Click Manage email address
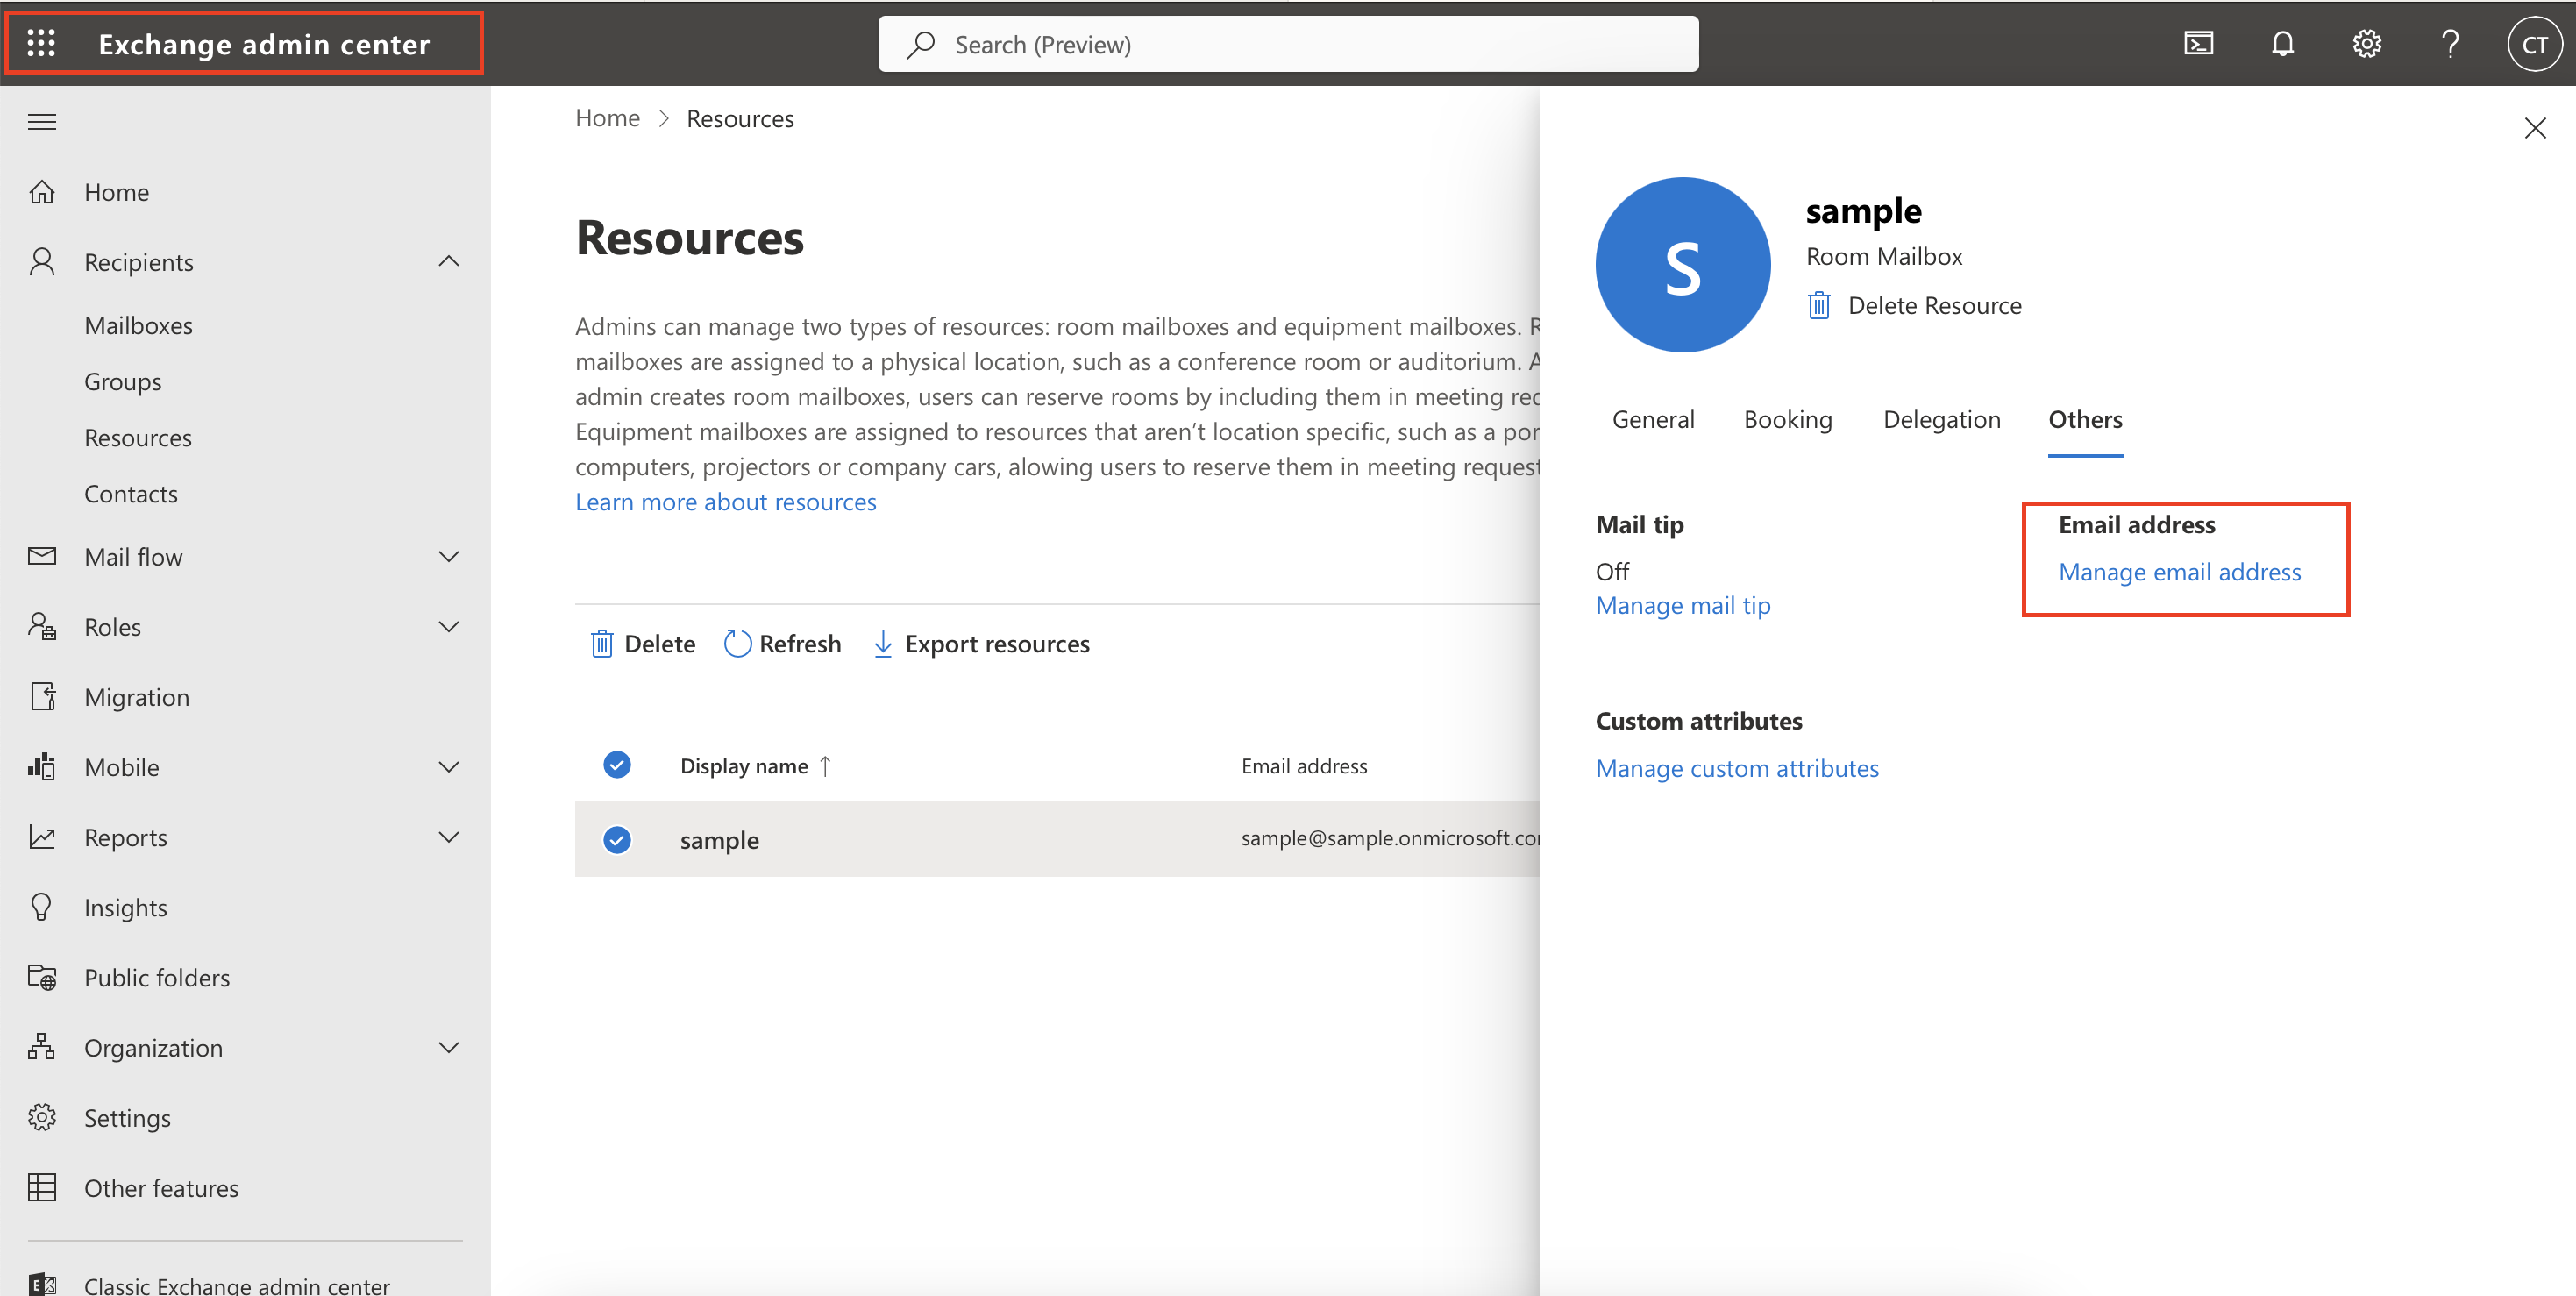Screen dimensions: 2576x1296 [2180, 571]
